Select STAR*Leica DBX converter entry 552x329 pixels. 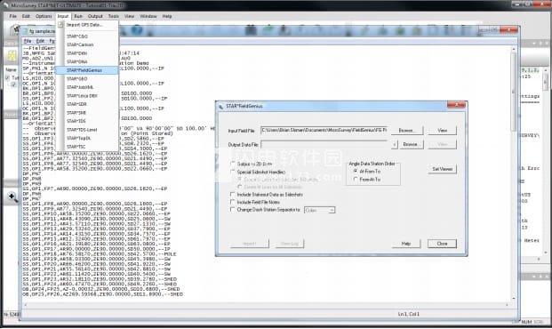87,96
